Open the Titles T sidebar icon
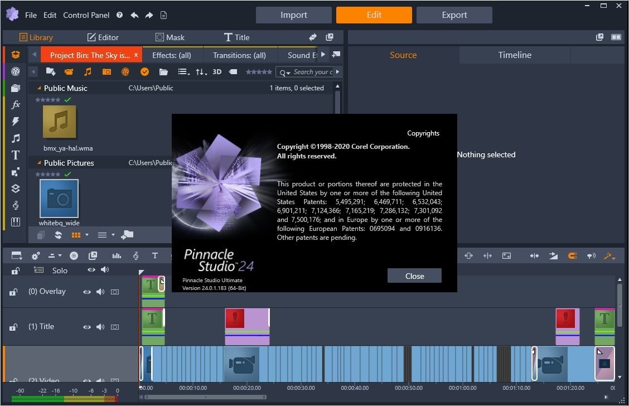The image size is (629, 406). pos(16,155)
